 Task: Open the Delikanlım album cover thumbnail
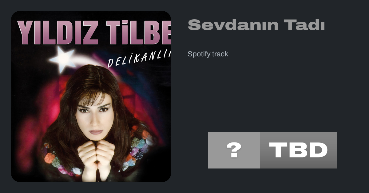91,96
